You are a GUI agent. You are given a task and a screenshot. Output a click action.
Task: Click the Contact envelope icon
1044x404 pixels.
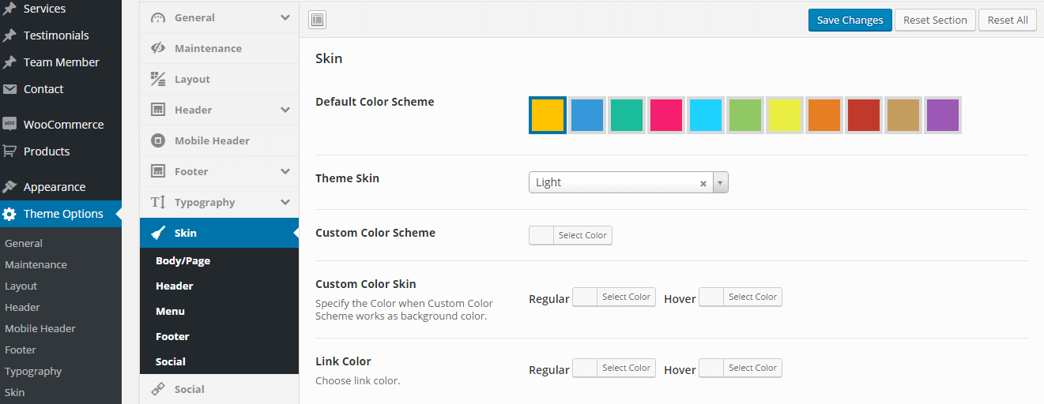pos(9,89)
